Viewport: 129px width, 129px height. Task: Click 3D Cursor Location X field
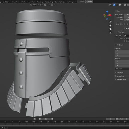pos(122,51)
